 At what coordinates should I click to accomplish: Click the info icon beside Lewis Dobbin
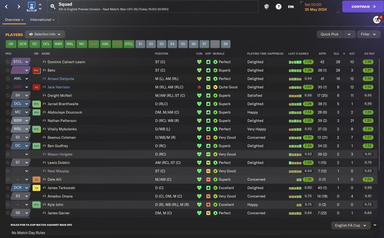[x=44, y=163]
